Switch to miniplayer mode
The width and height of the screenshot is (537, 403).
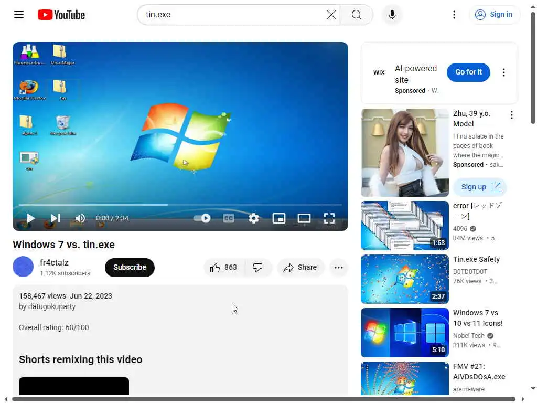tap(279, 218)
